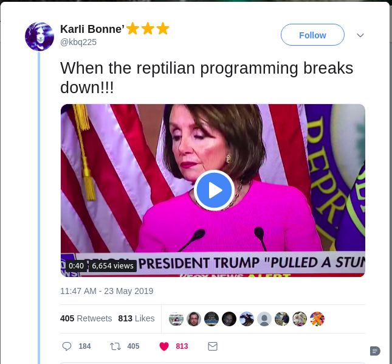Open Karli Bonne' profile avatar
Viewport: 392px width, 364px height.
pyautogui.click(x=40, y=37)
